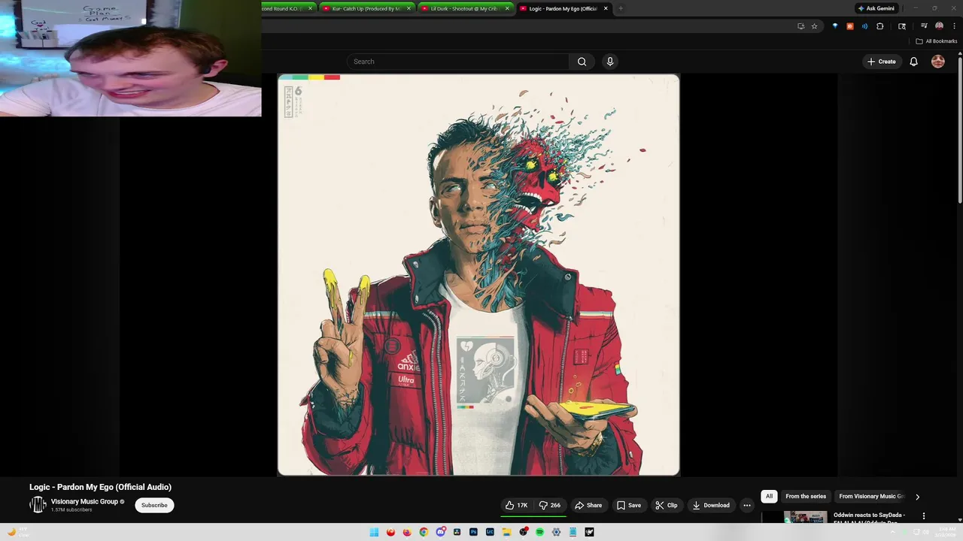Open Chrome three-dot menu
The height and width of the screenshot is (541, 963).
pyautogui.click(x=954, y=26)
